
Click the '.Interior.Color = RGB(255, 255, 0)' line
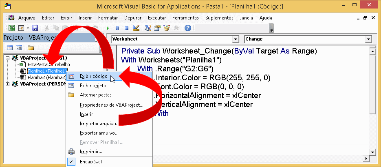[211, 78]
